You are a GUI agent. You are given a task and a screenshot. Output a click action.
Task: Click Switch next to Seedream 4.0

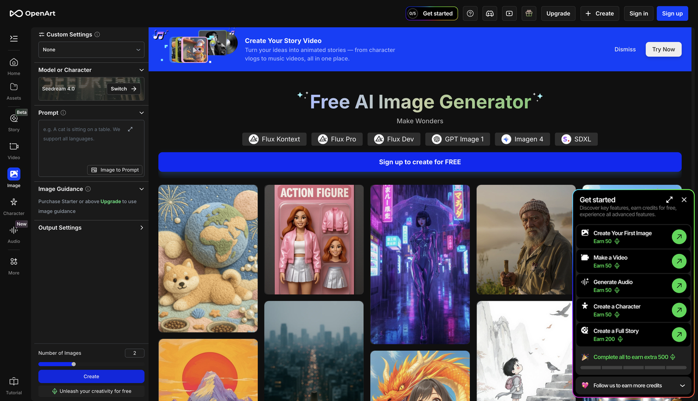tap(123, 88)
